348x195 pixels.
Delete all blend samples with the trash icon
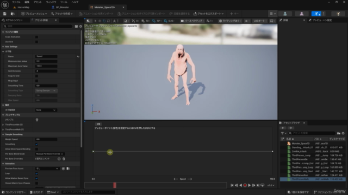coord(37,120)
